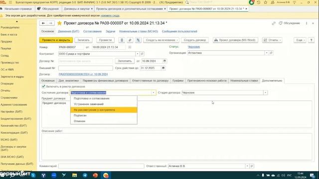
Task: Expand the Ответственный dropdown arrow
Action: click(x=247, y=166)
